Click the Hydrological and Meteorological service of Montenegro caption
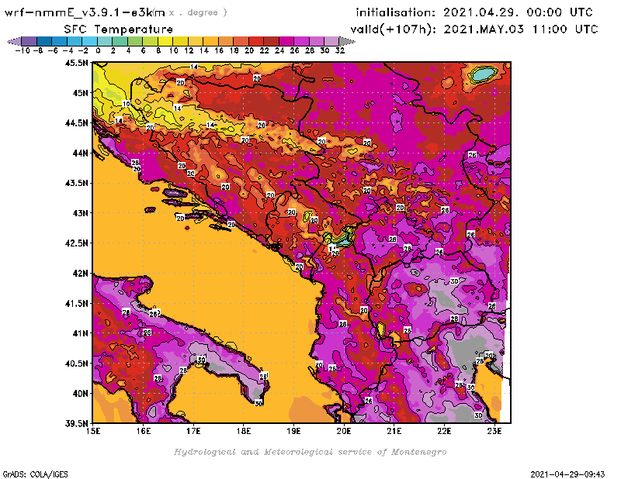 (x=310, y=452)
